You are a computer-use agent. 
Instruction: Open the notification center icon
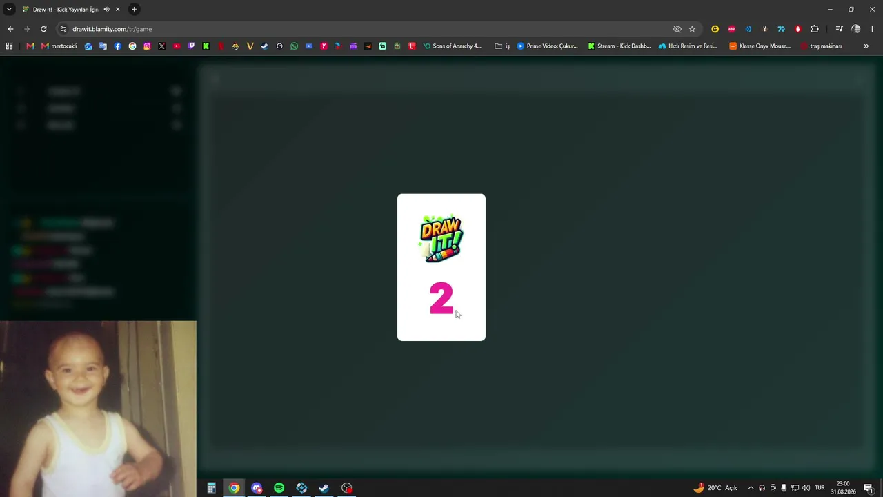pos(869,488)
